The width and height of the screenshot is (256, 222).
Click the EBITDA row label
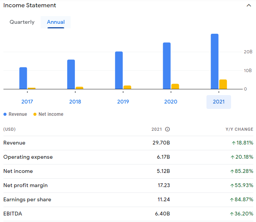[13, 214]
